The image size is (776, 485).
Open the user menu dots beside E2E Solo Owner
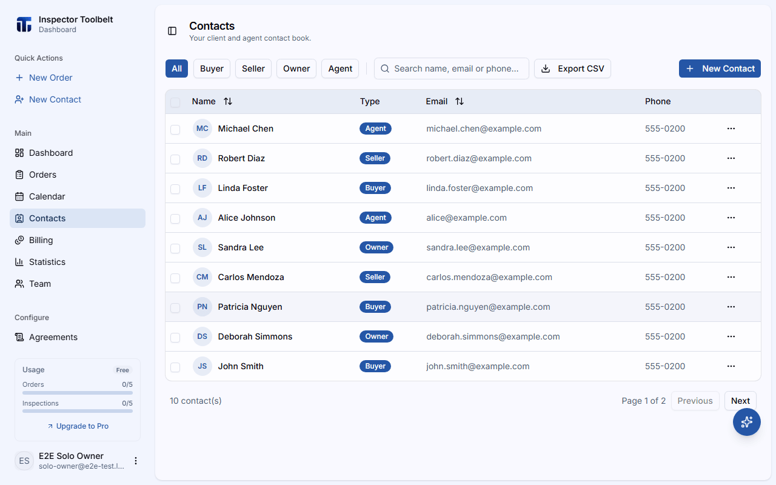point(136,461)
